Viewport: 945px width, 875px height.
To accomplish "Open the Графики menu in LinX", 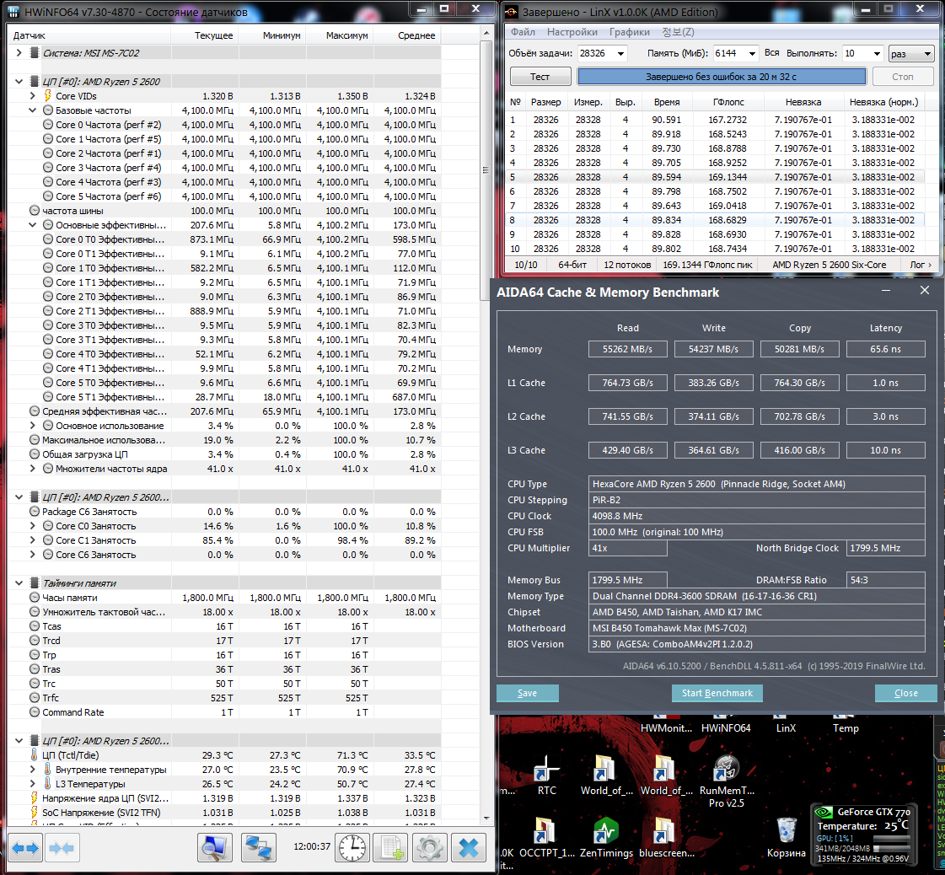I will tap(629, 32).
